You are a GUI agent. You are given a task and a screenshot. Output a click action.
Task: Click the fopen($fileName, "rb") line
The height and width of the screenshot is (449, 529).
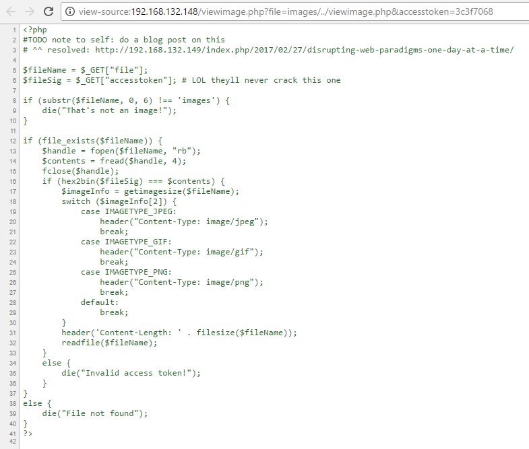[121, 151]
